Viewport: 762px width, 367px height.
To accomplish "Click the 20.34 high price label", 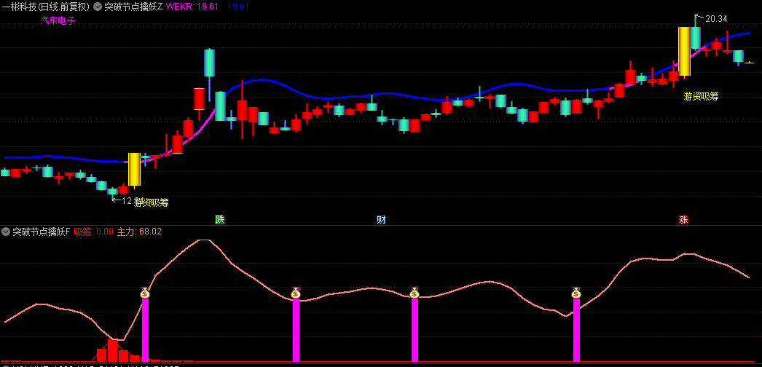I will (x=716, y=19).
